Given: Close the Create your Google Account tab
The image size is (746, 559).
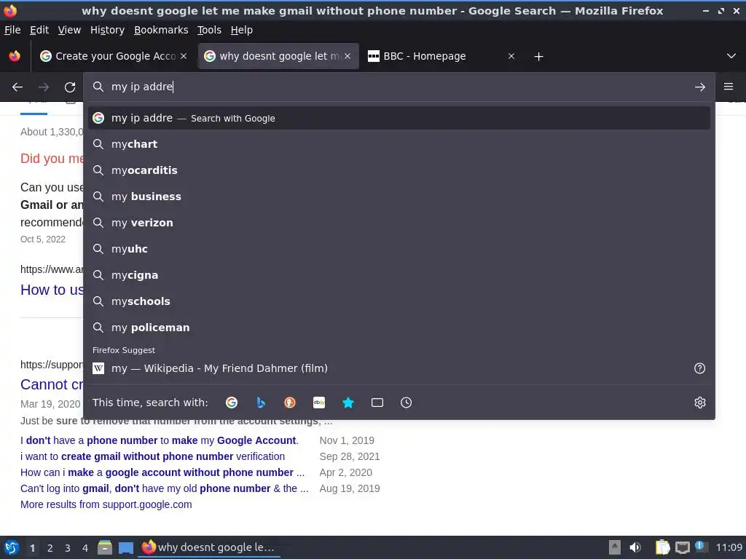Looking at the screenshot, I should point(184,56).
